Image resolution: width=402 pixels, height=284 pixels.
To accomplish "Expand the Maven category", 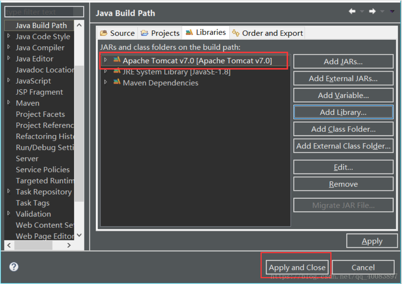I will [x=9, y=103].
